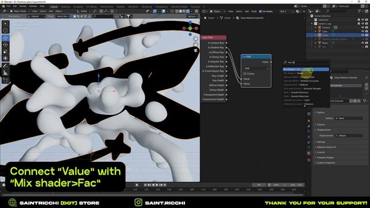
Task: Select the Add Cube tool
Action: click(5, 80)
